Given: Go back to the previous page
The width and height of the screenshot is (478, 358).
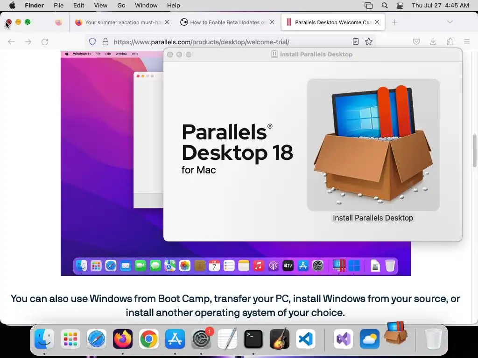Looking at the screenshot, I should coord(11,41).
